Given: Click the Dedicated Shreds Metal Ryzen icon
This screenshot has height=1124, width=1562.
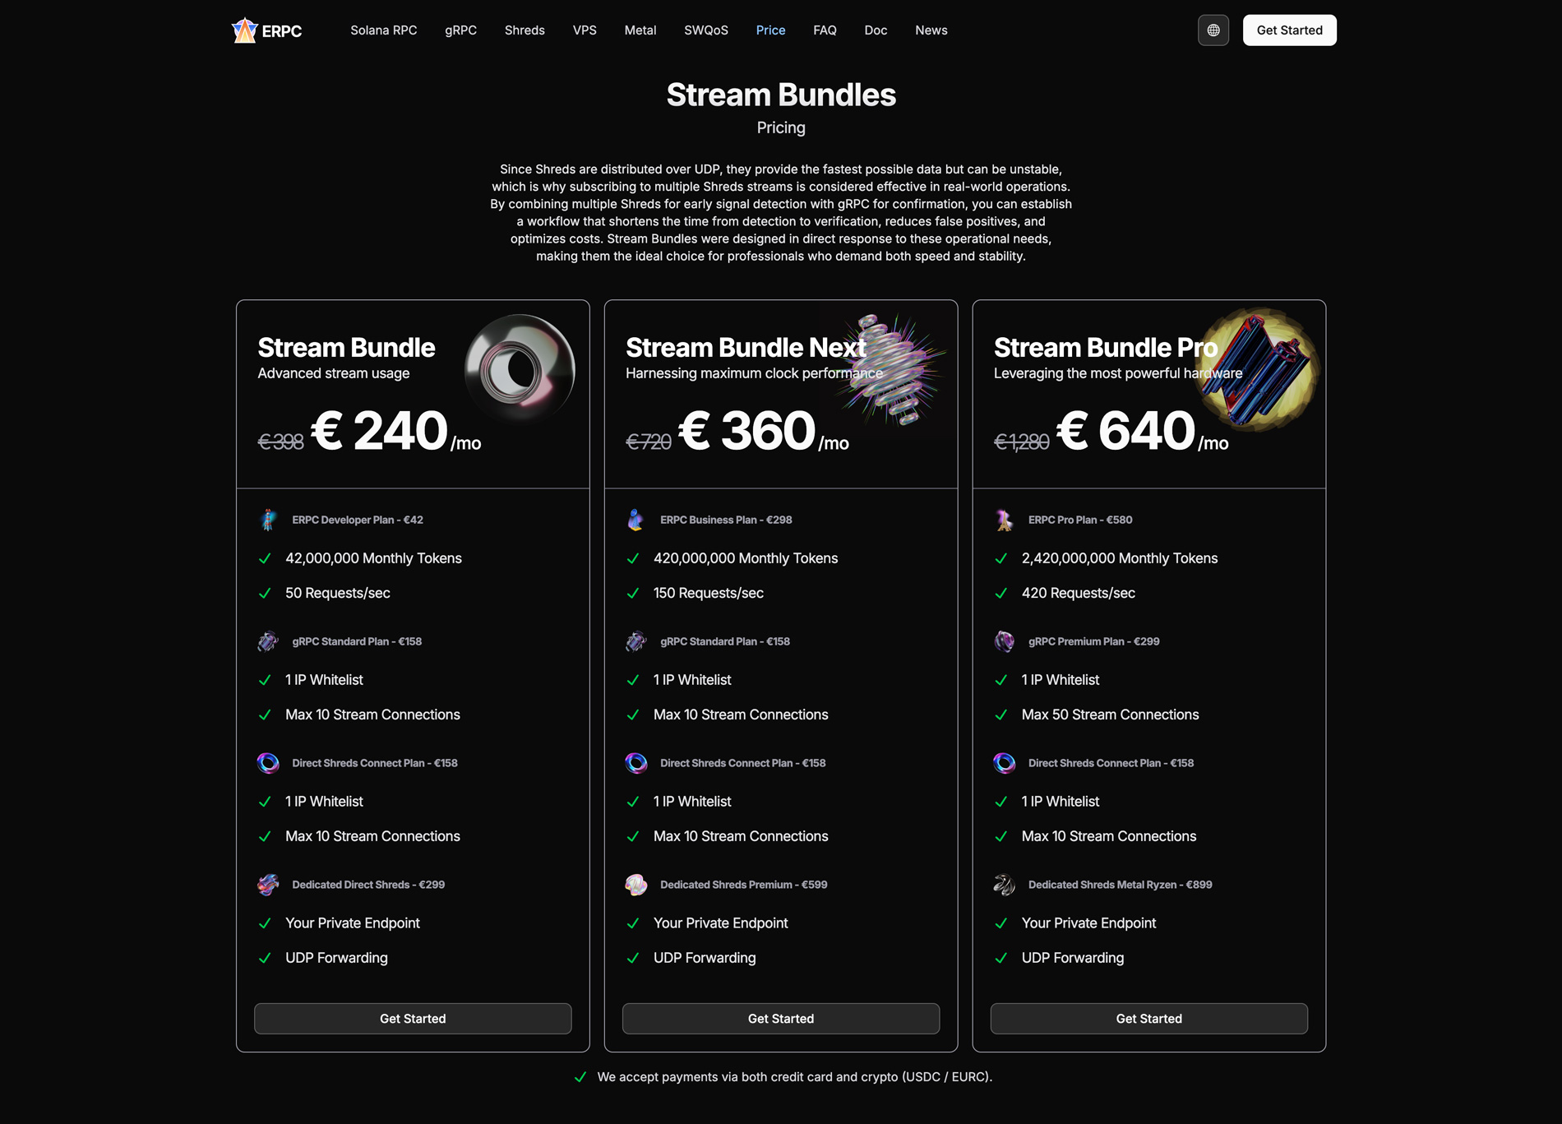Looking at the screenshot, I should [x=1003, y=885].
